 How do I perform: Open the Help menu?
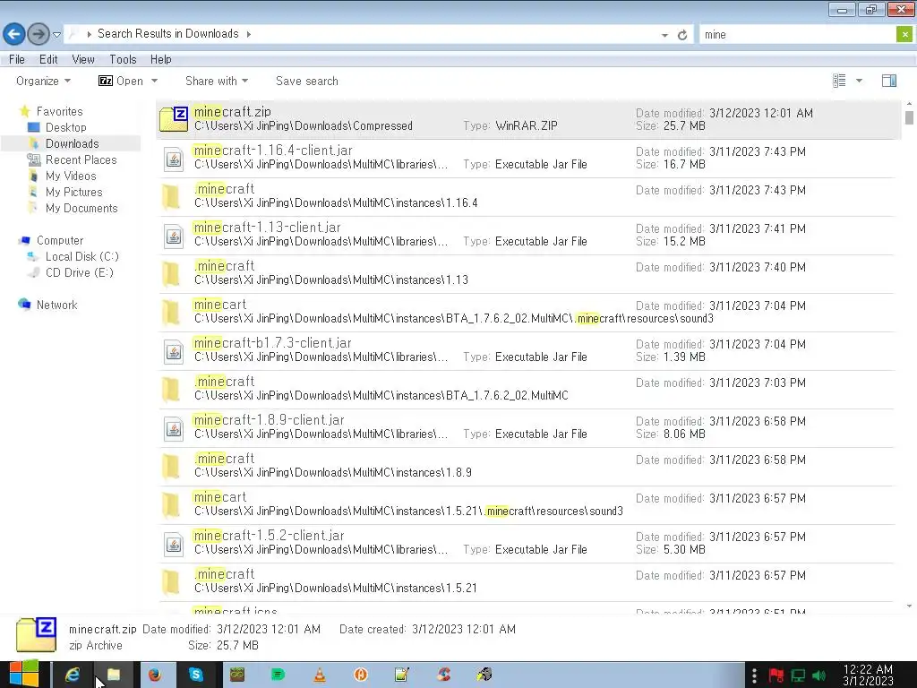click(x=161, y=59)
